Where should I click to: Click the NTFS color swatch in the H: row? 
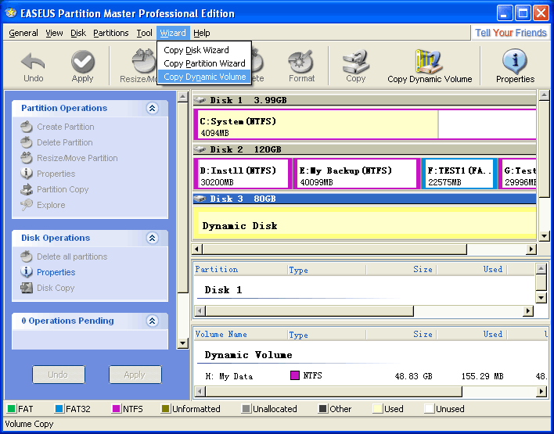click(295, 375)
